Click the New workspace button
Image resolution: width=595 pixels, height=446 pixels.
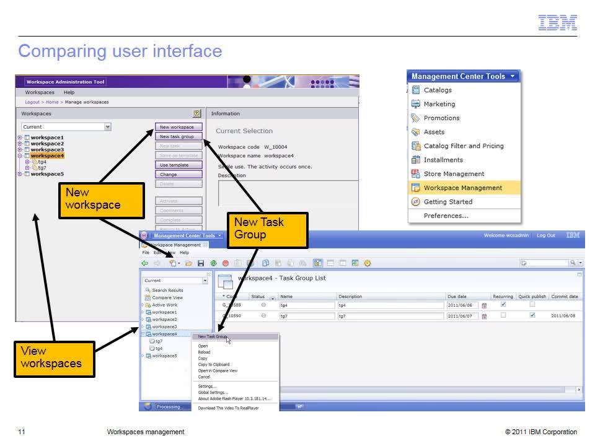point(178,126)
